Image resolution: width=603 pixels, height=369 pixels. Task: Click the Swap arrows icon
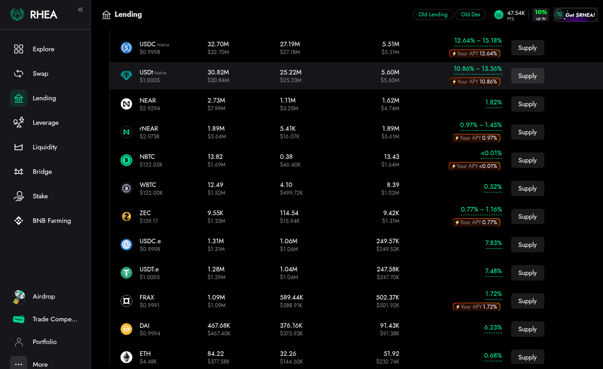pyautogui.click(x=19, y=74)
